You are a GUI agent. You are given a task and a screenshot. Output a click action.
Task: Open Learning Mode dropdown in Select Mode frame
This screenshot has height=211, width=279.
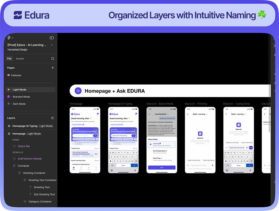tap(161, 114)
